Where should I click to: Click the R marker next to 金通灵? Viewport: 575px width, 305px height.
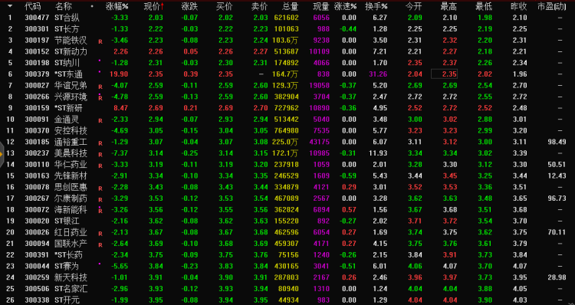100,120
